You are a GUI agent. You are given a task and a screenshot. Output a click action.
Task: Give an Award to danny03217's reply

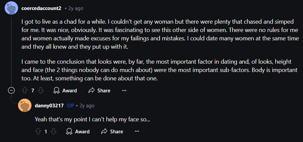78,131
